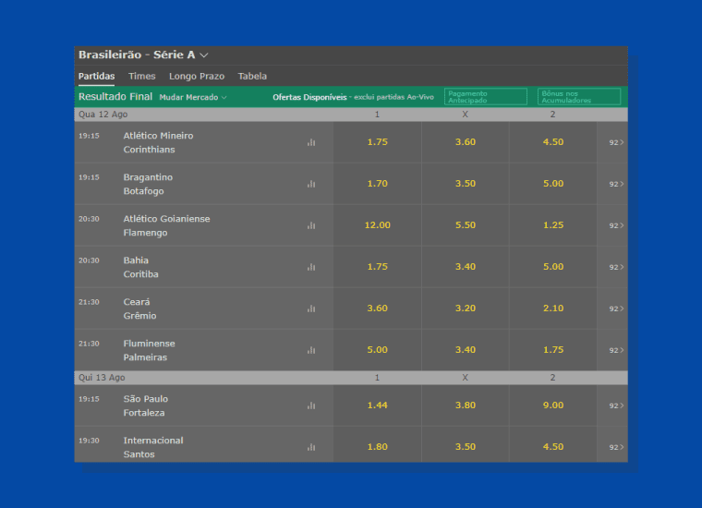Click the Qui 13 Ago date header
The height and width of the screenshot is (508, 702).
[102, 378]
